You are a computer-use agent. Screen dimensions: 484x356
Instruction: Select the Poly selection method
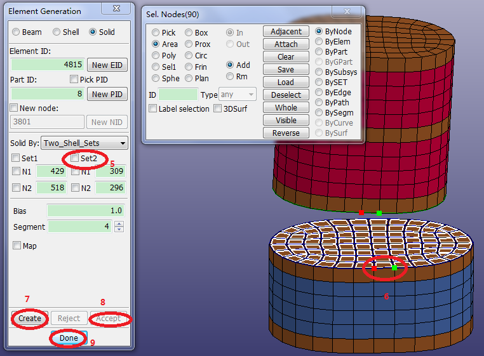(x=156, y=56)
